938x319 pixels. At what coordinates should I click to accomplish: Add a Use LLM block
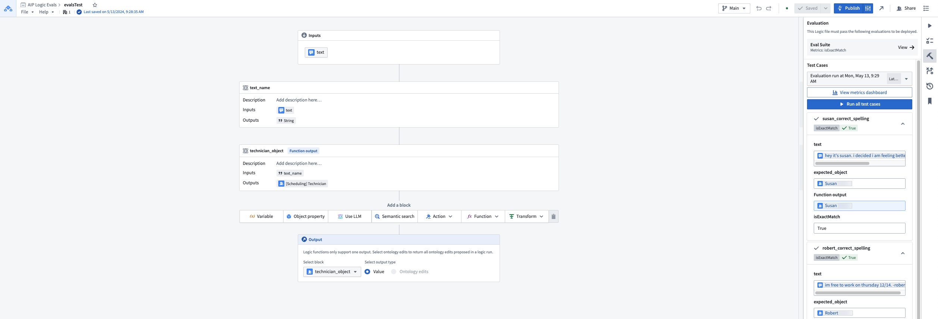350,216
